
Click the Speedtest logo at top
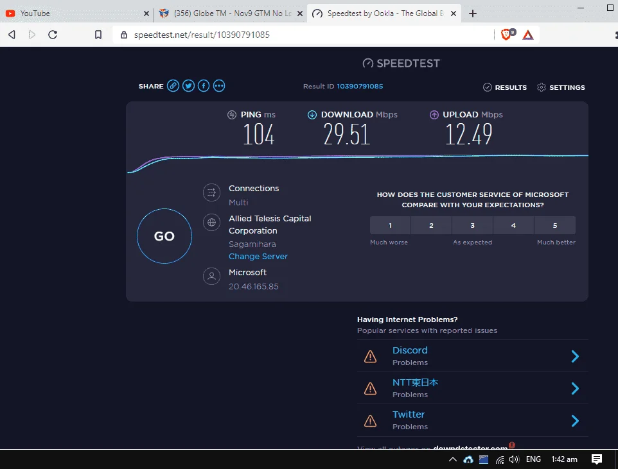[402, 64]
